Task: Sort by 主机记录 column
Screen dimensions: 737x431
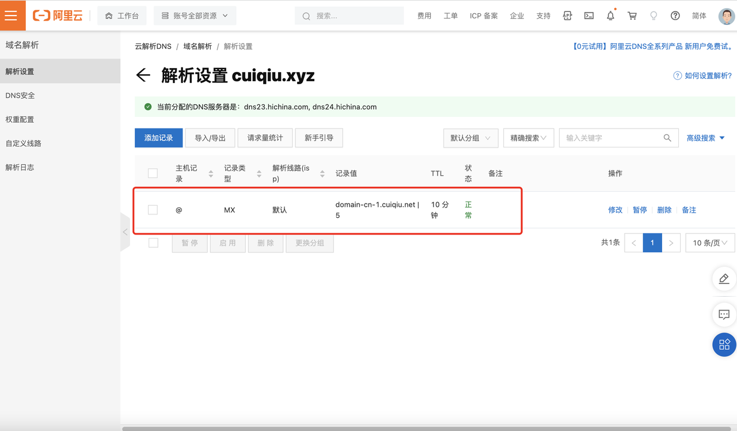Action: pyautogui.click(x=211, y=173)
